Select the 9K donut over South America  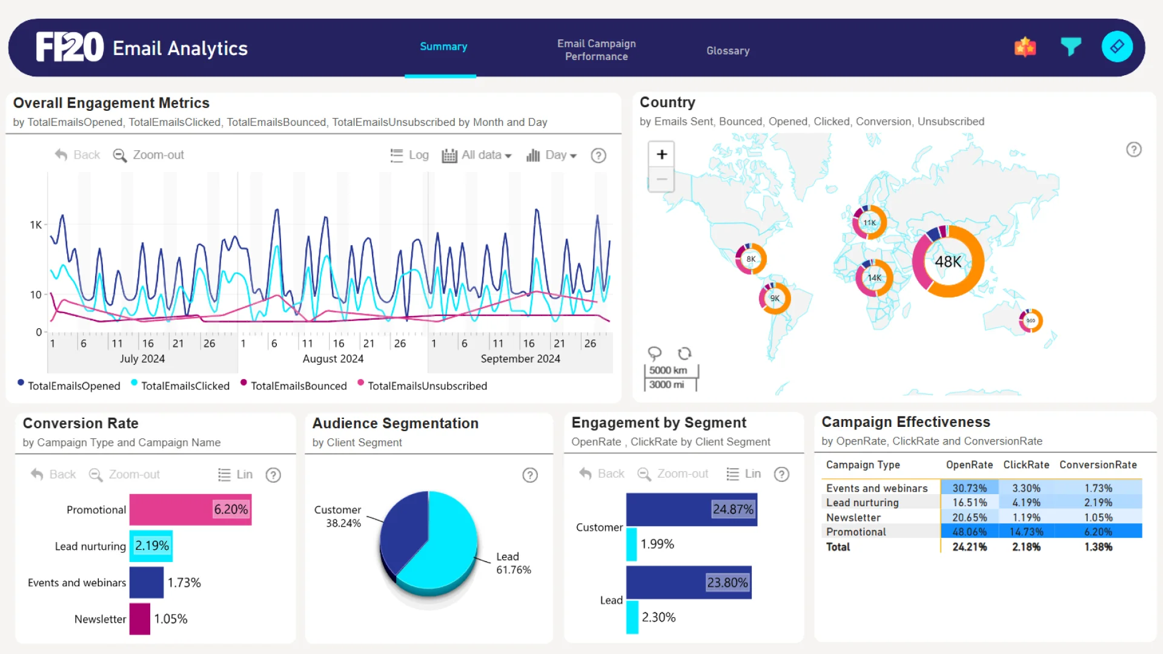(775, 299)
